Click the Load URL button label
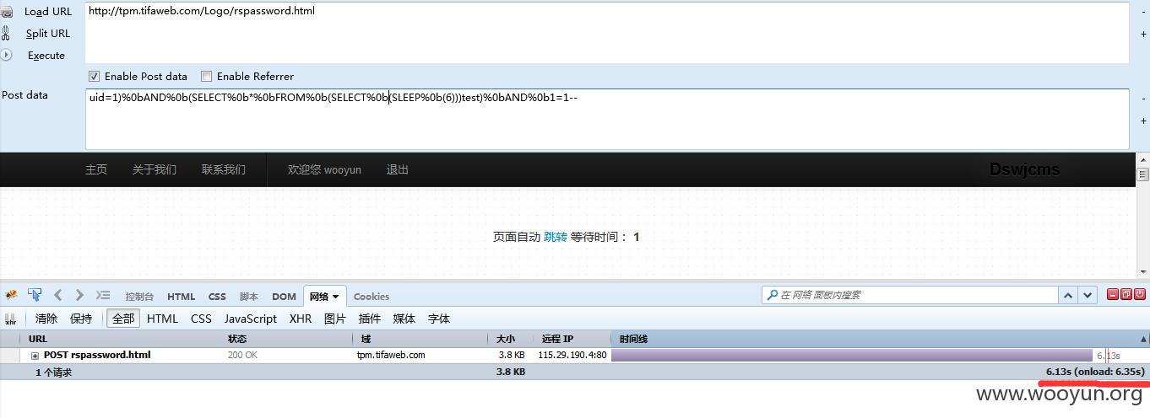Image resolution: width=1150 pixels, height=418 pixels. tap(48, 12)
